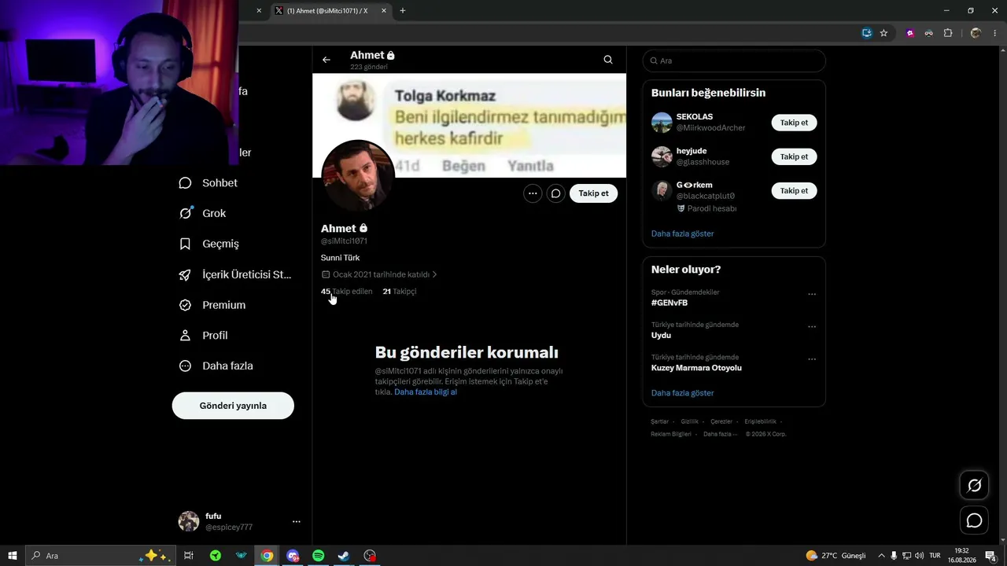1007x566 pixels.
Task: Open the three-dot profile options menu
Action: tap(533, 193)
